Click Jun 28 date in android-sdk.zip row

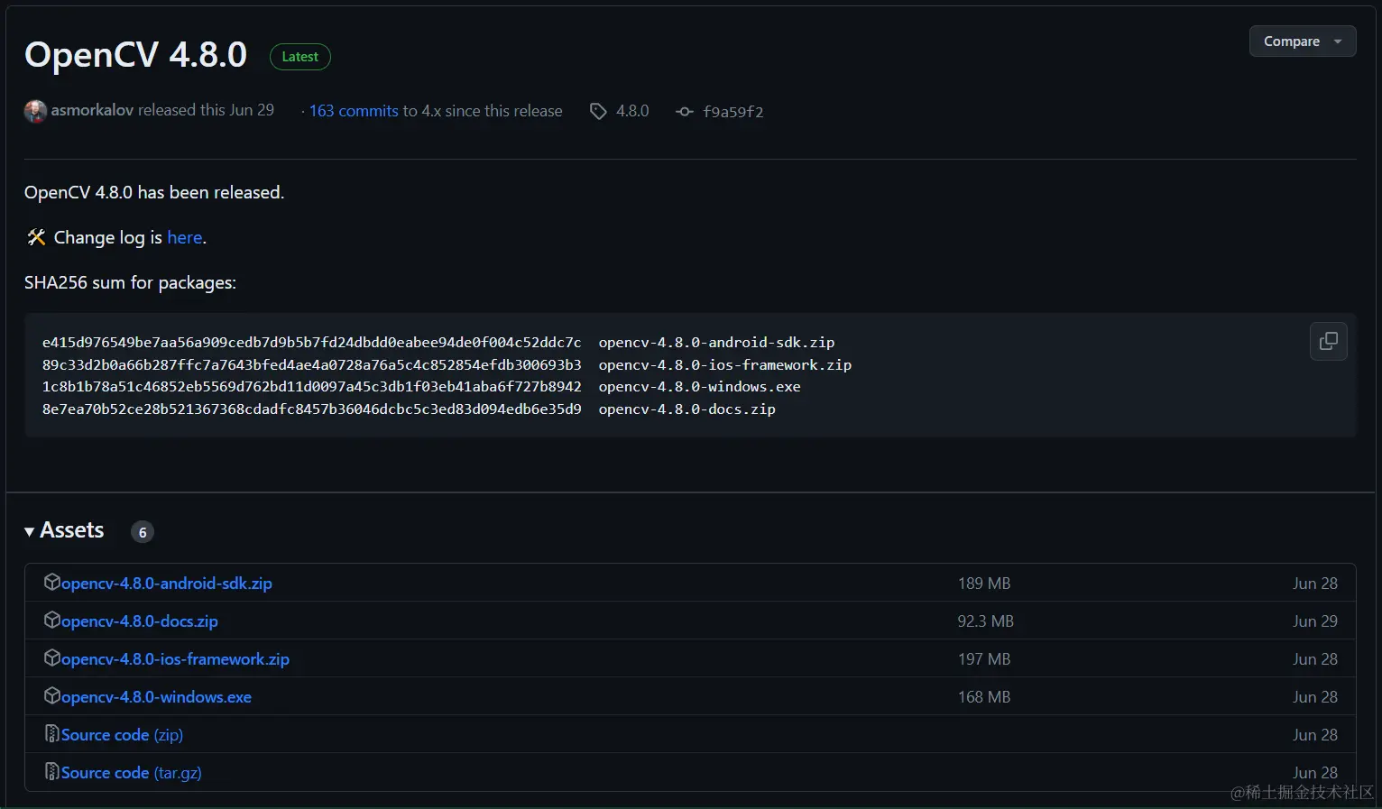click(x=1315, y=584)
